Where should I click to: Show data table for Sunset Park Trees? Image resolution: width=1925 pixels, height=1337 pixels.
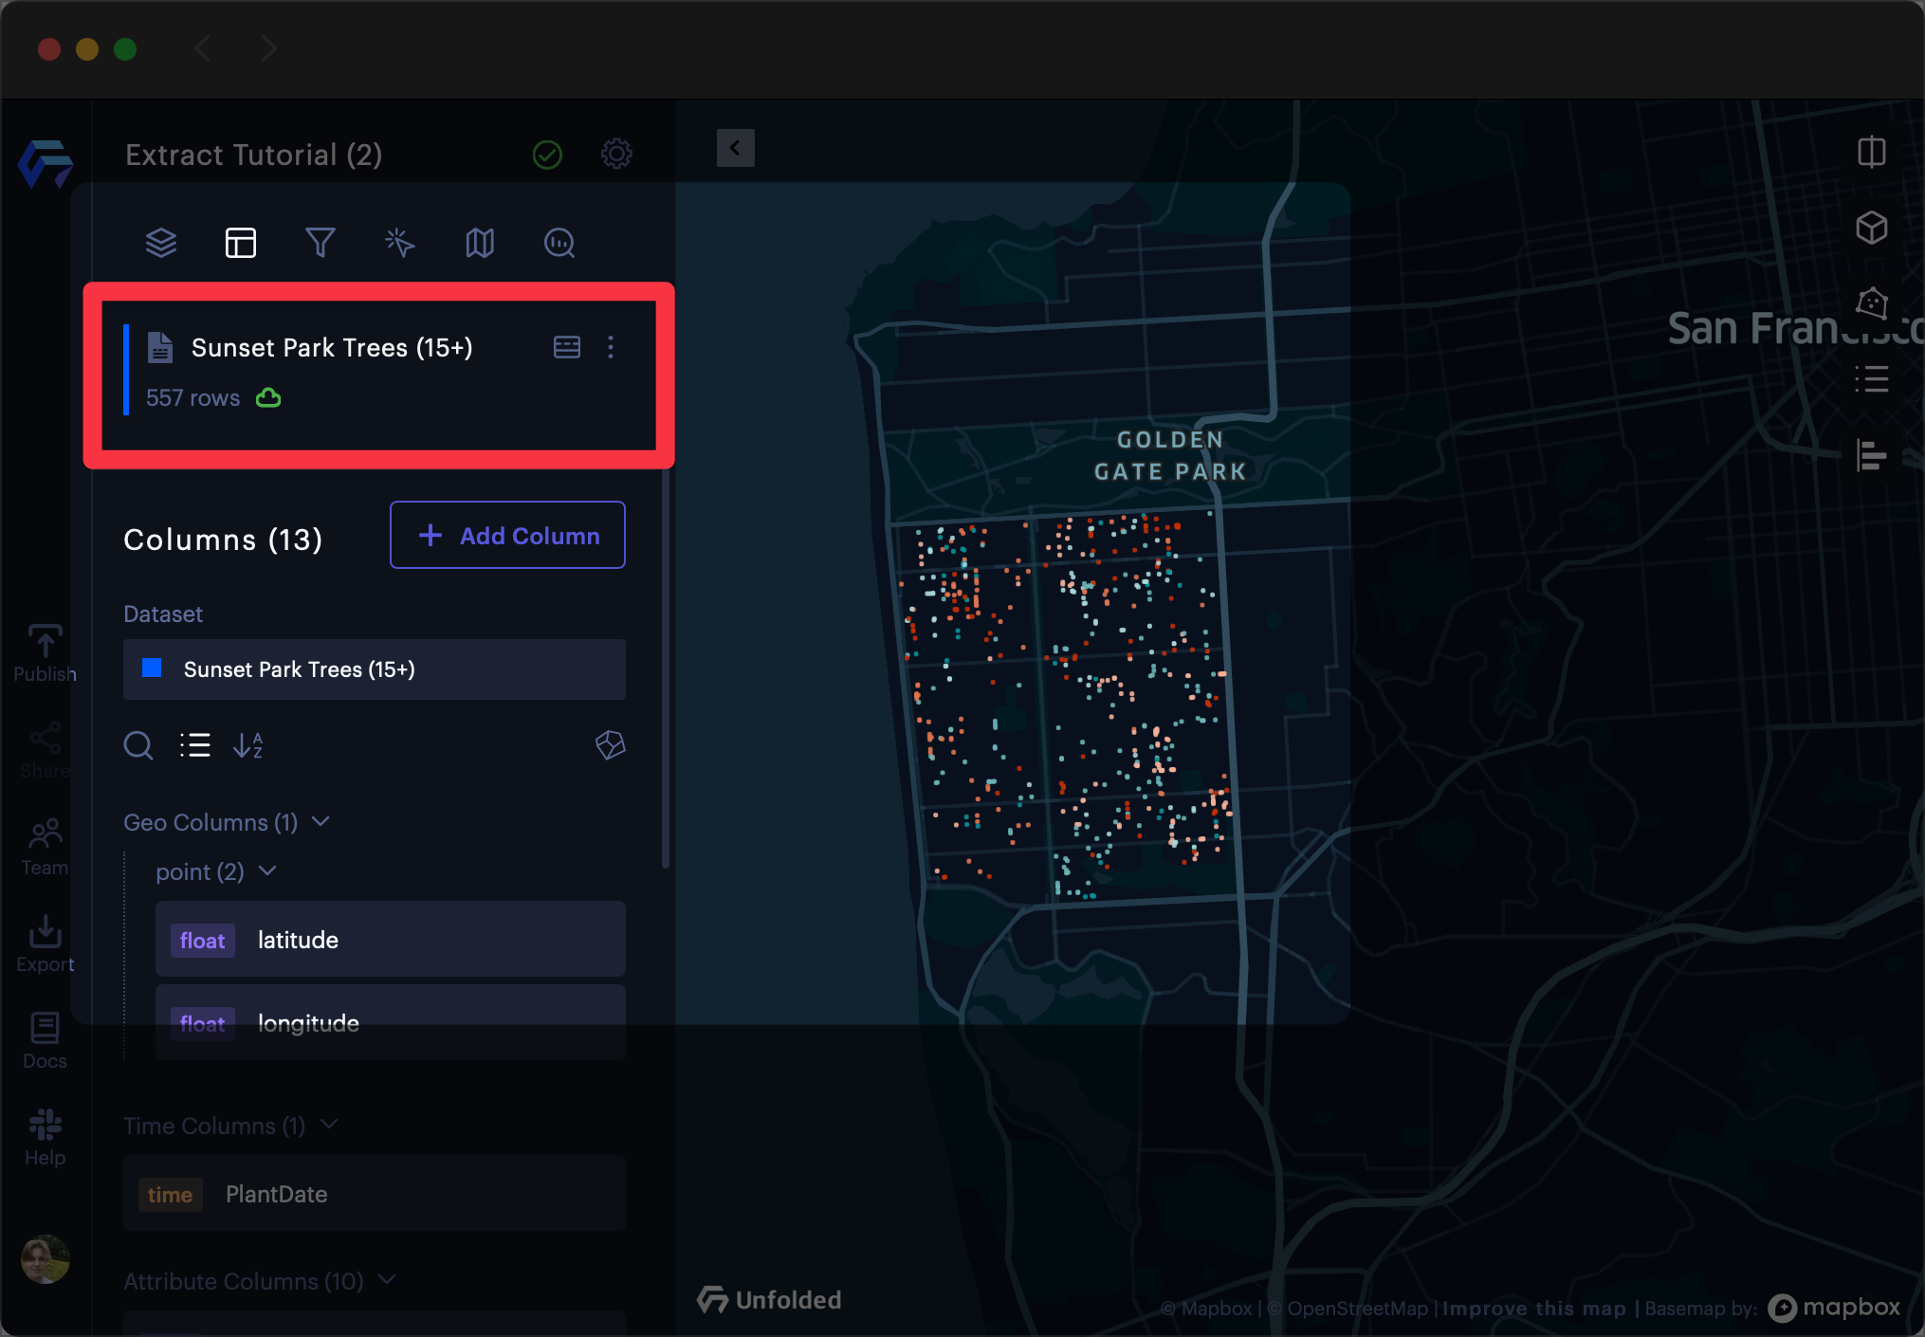pos(567,347)
